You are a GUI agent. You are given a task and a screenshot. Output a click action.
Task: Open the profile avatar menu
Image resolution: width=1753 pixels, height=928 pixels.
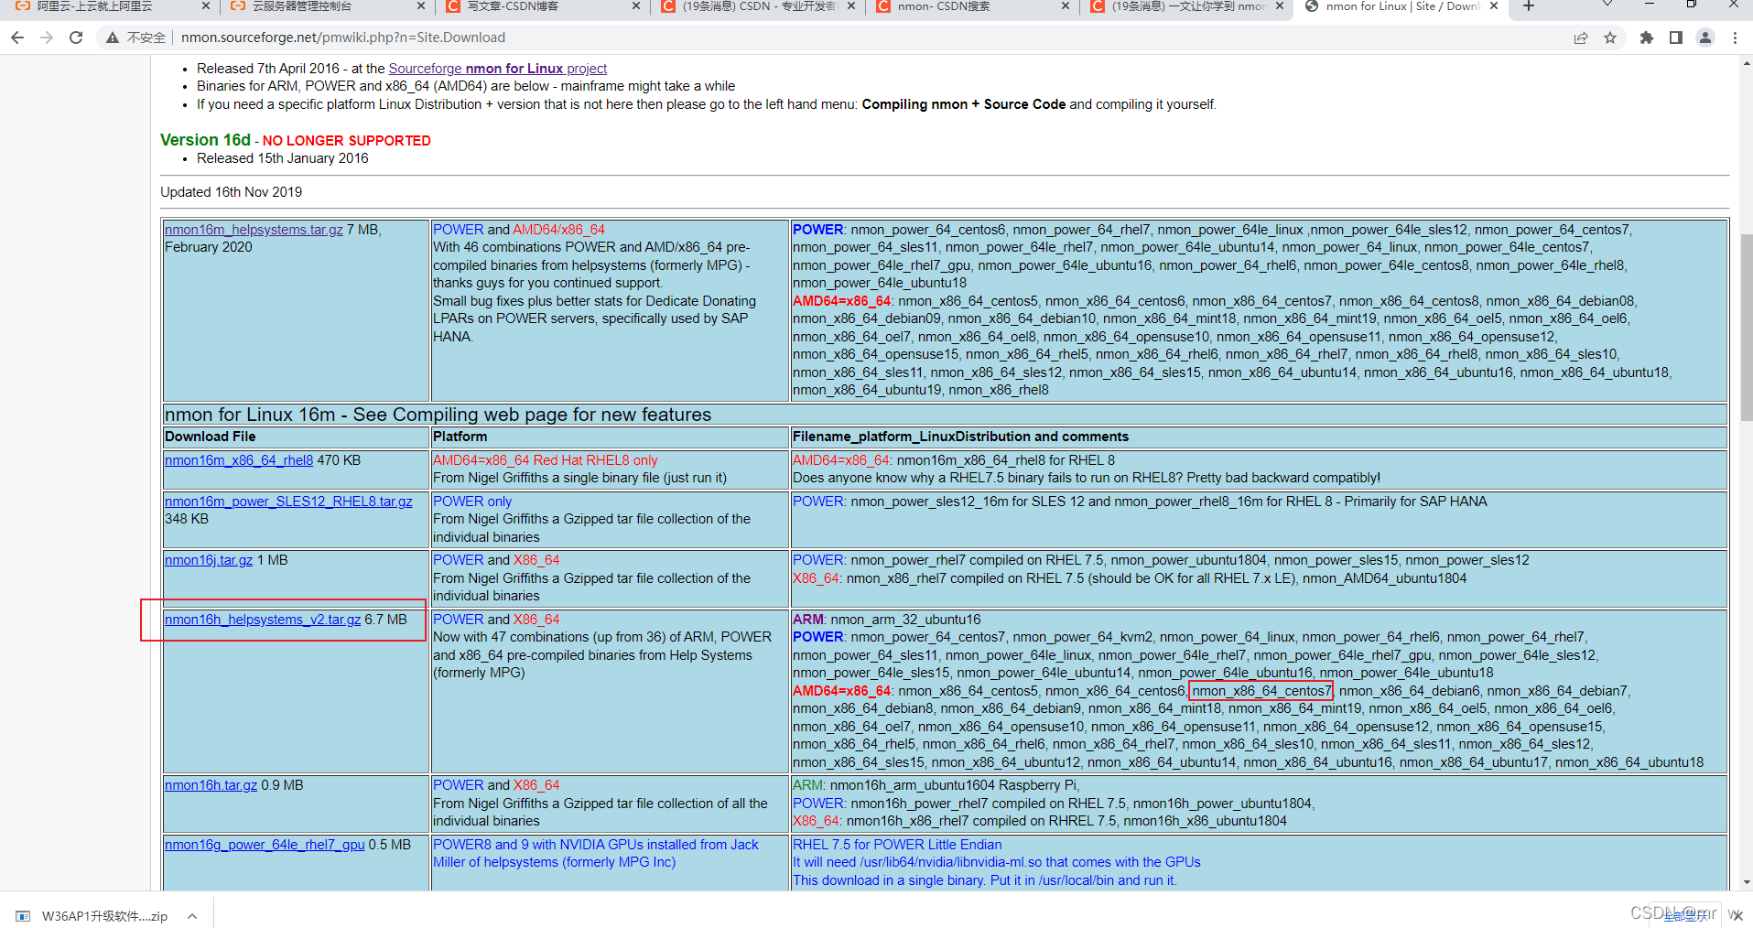point(1705,38)
